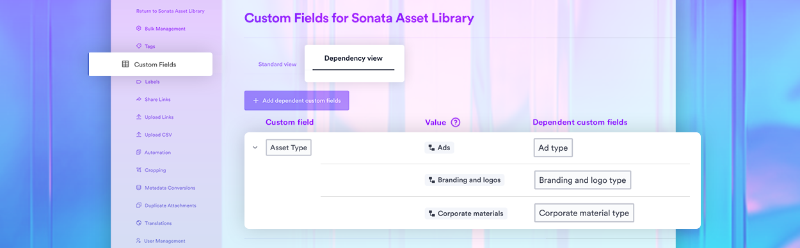
Task: Click the Branding and logos value chip
Action: [465, 180]
